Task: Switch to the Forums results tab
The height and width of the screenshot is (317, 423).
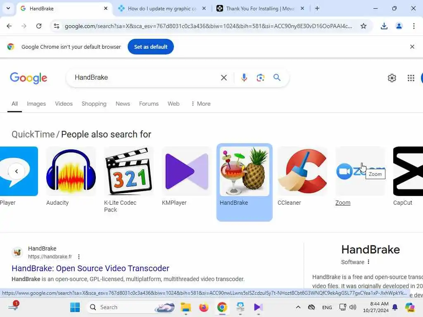Action: (x=149, y=104)
